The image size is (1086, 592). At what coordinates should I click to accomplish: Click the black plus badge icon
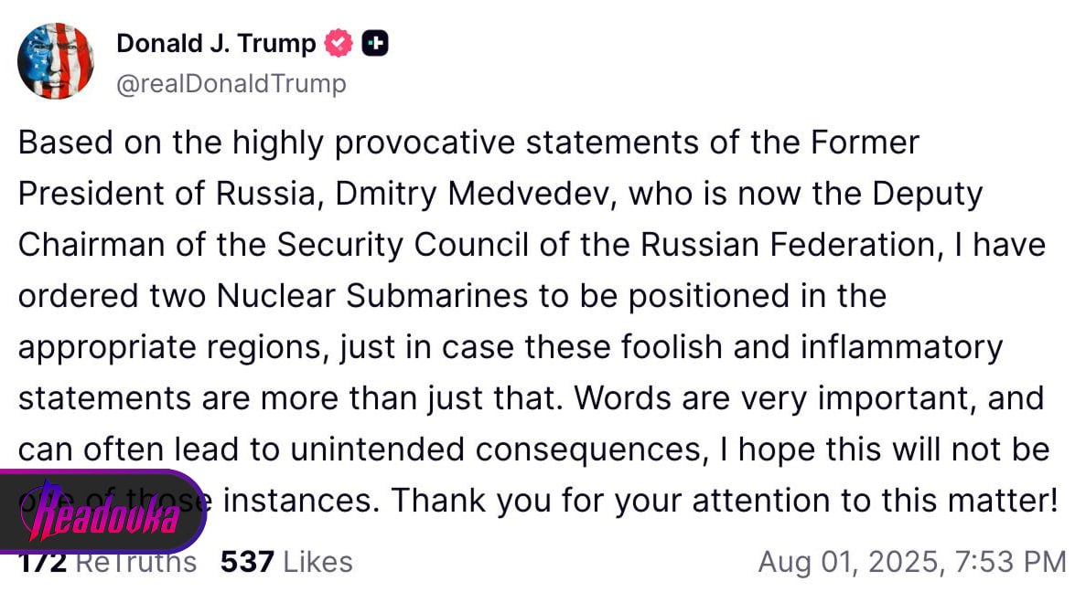[x=375, y=43]
